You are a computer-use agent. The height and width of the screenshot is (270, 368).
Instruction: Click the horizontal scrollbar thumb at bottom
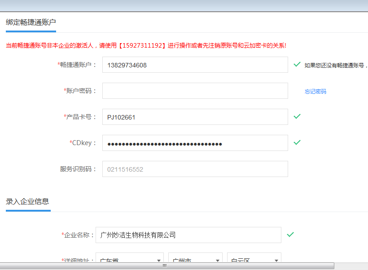[167, 266]
